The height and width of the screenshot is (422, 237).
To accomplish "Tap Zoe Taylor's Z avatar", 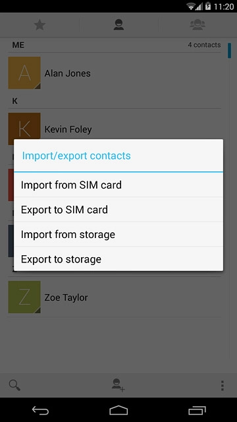I will tap(24, 297).
